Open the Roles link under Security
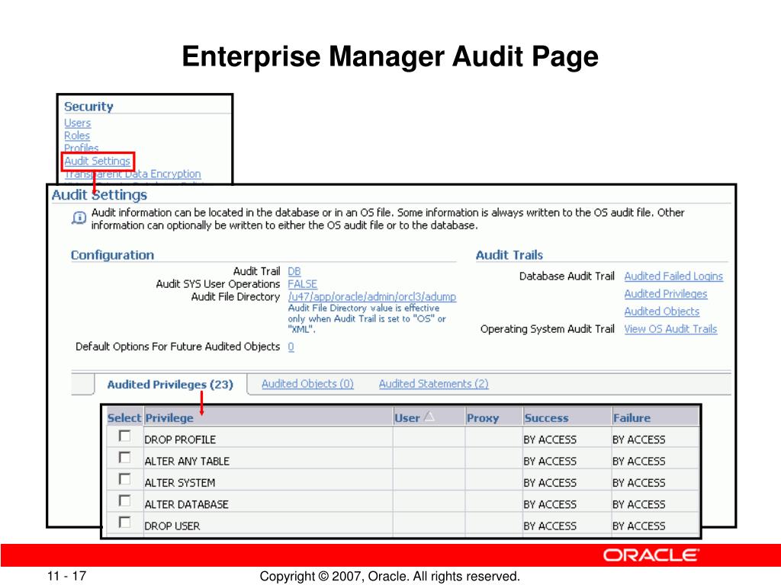This screenshot has width=781, height=585. (x=77, y=136)
